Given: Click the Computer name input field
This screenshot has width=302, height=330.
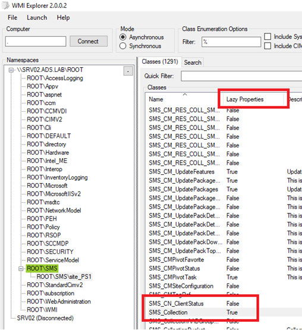Looking at the screenshot, I should (36, 41).
